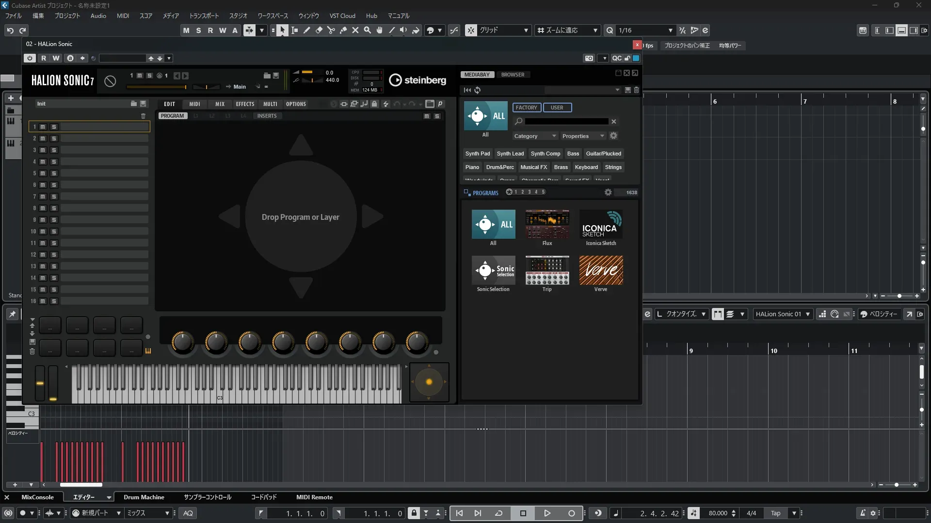Select the Eraser tool in toolbar
Viewport: 931px width, 523px height.
[319, 30]
